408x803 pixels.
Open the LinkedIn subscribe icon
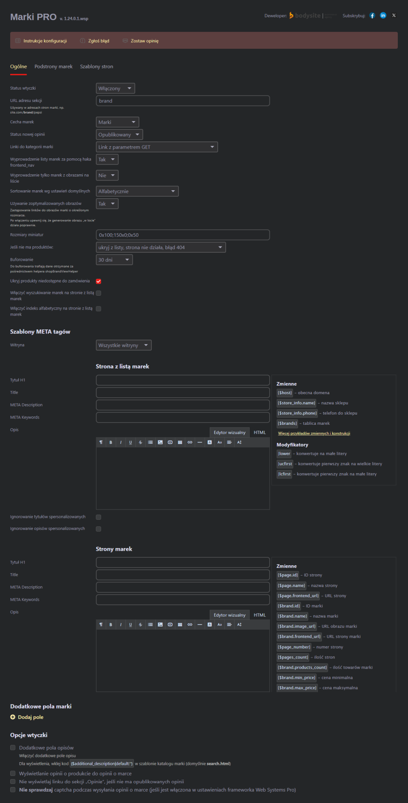[x=383, y=16]
